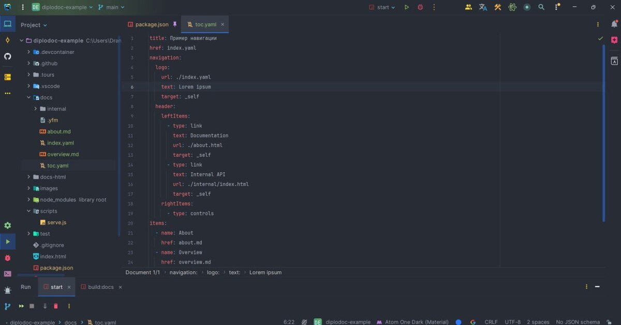This screenshot has width=621, height=325.
Task: Expand the node_modules folder
Action: pyautogui.click(x=29, y=200)
